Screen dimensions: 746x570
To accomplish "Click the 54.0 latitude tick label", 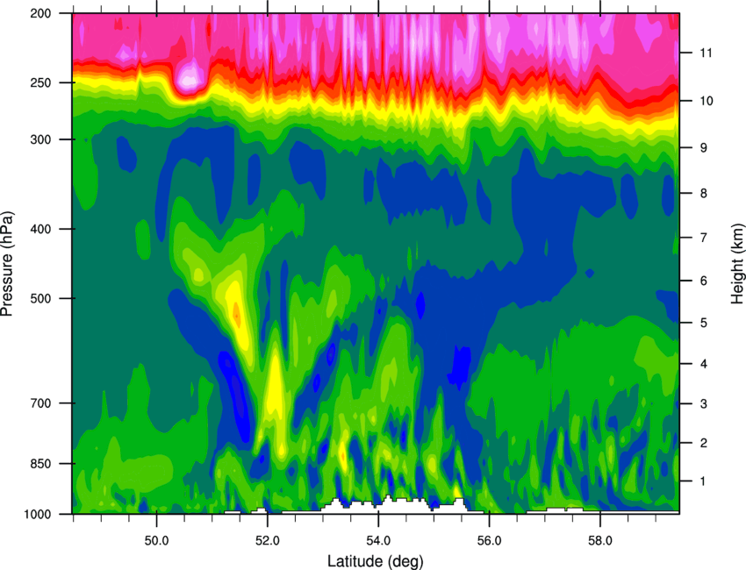I will tap(378, 540).
